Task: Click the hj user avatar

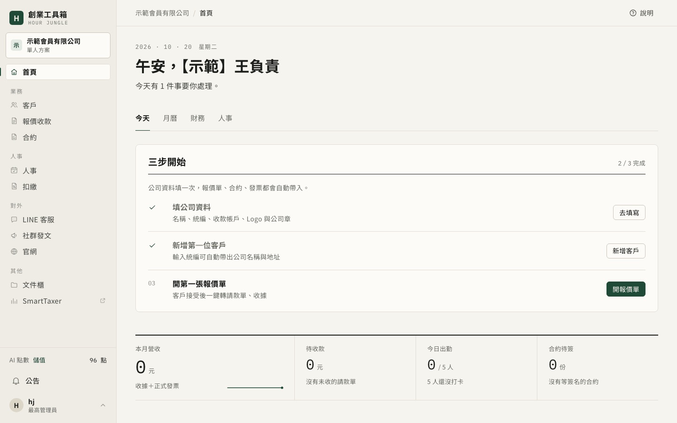Action: coord(16,405)
